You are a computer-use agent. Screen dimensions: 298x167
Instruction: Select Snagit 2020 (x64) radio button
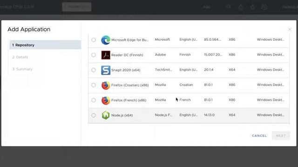94,70
